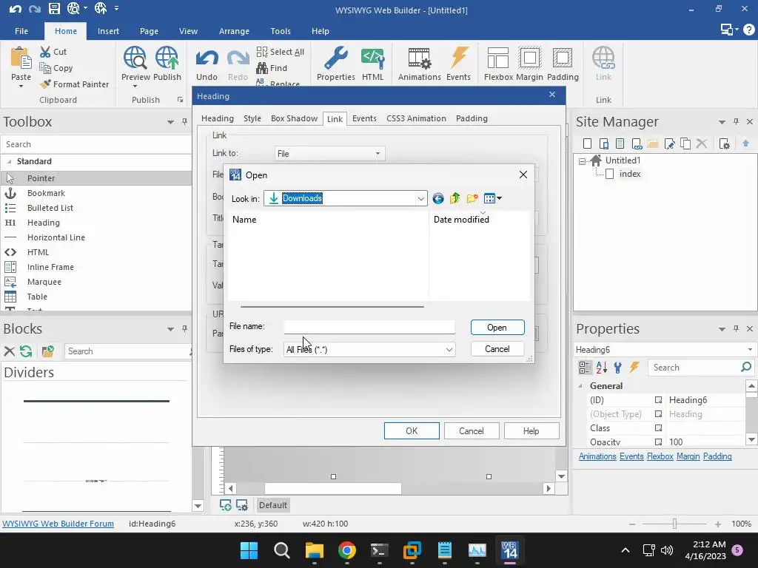
Task: Click Select All in the ribbon
Action: (281, 52)
